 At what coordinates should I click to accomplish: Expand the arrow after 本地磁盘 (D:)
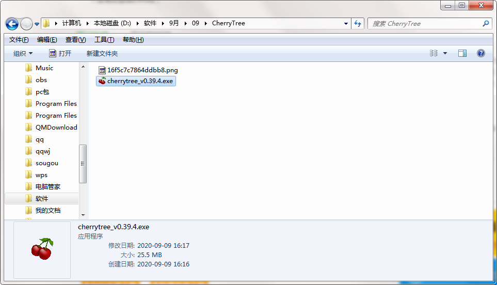pos(138,23)
